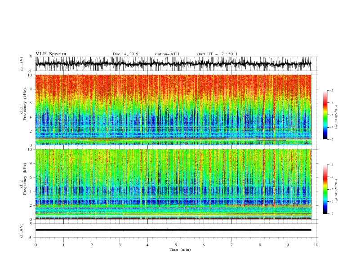
Task: Click the ch.1 color bar log(PSD) label
Action: tap(337, 117)
